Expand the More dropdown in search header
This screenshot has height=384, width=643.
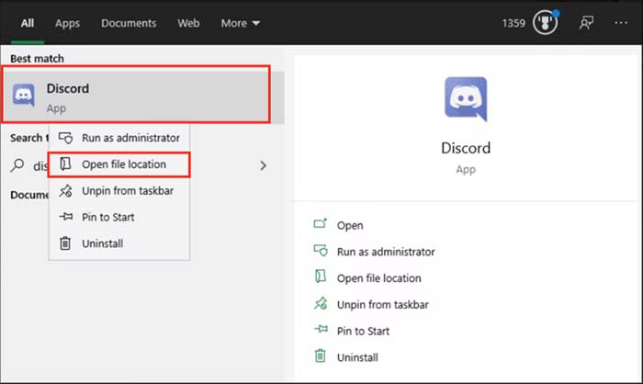pyautogui.click(x=241, y=23)
